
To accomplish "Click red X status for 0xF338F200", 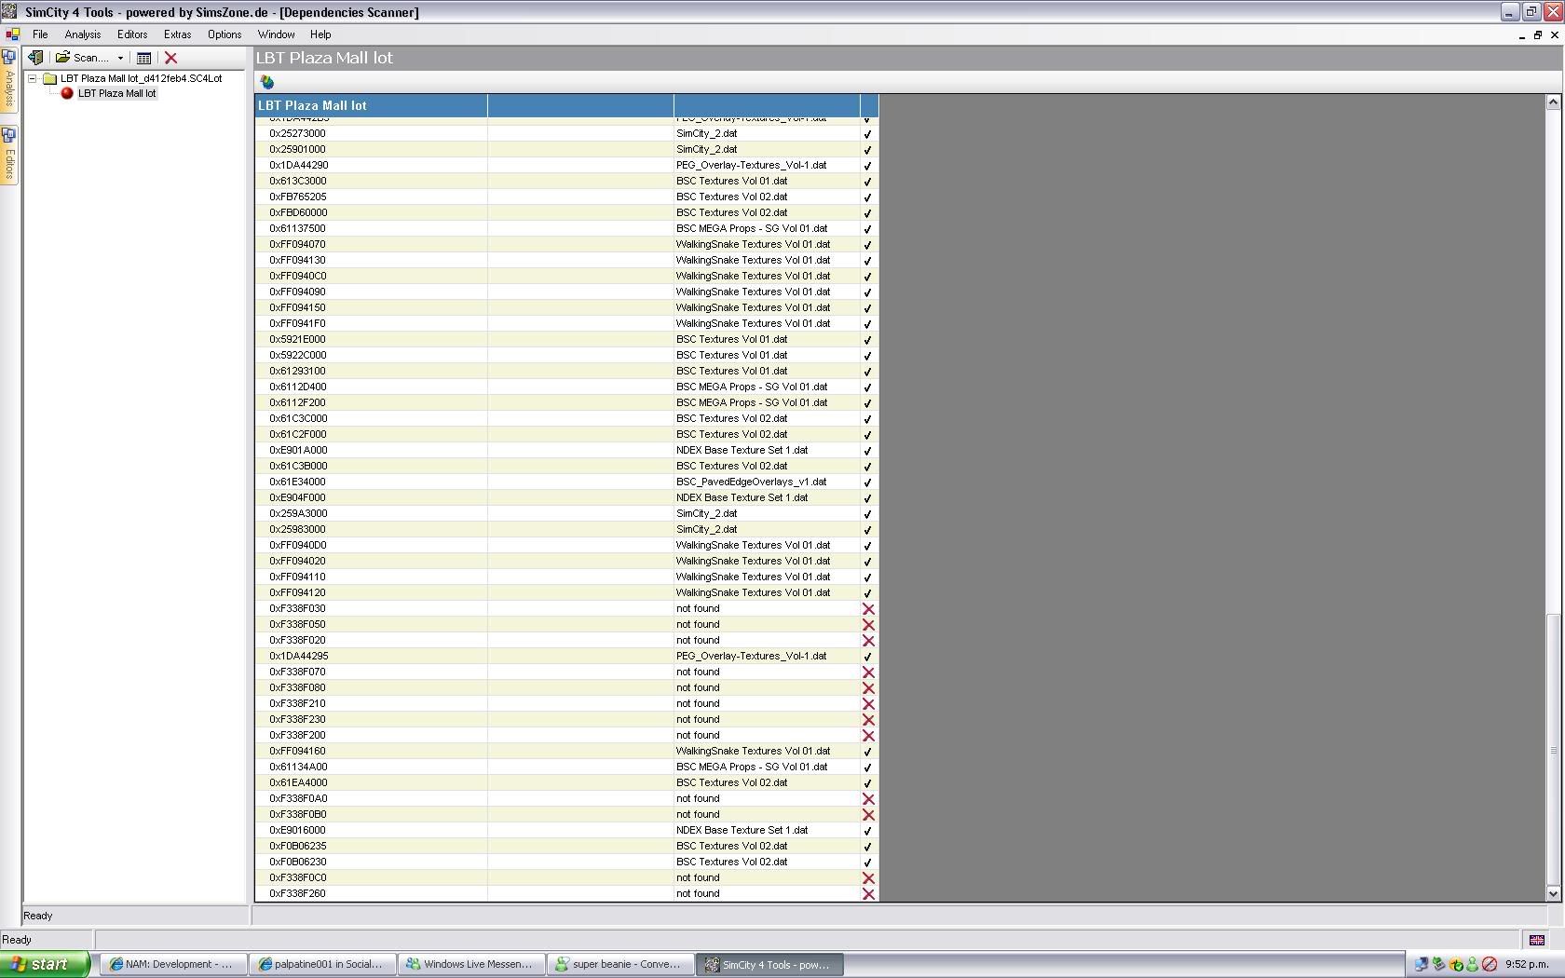I will pos(868,736).
